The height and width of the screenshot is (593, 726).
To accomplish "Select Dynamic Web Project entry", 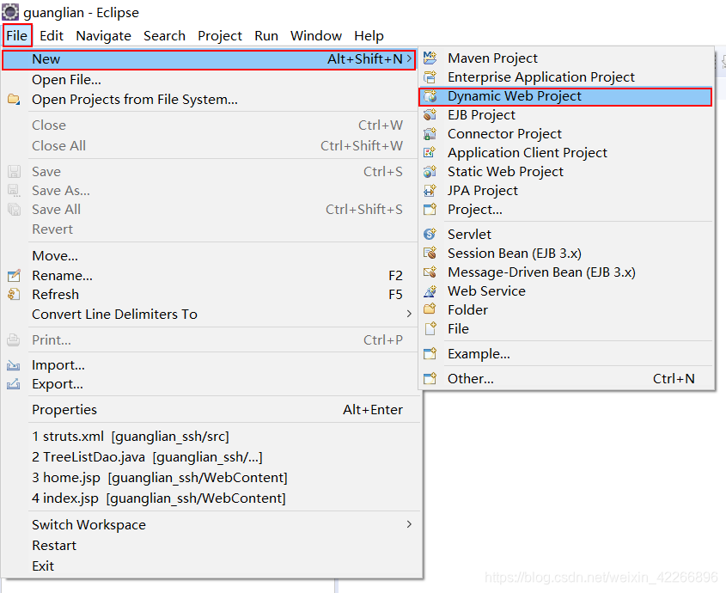I will 564,96.
